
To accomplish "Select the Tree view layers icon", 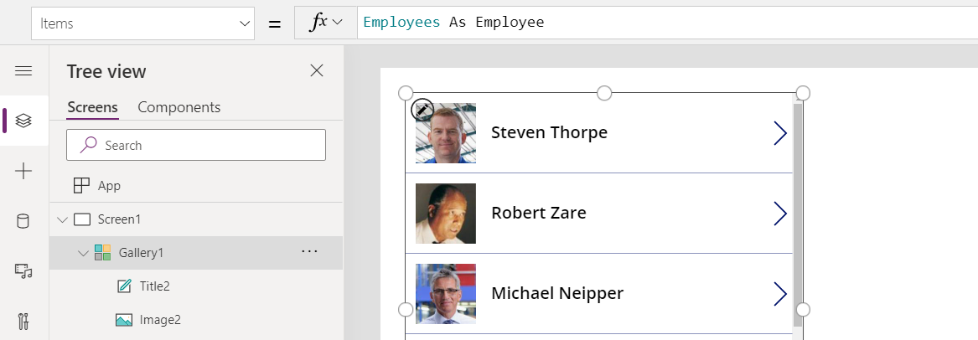I will point(23,121).
